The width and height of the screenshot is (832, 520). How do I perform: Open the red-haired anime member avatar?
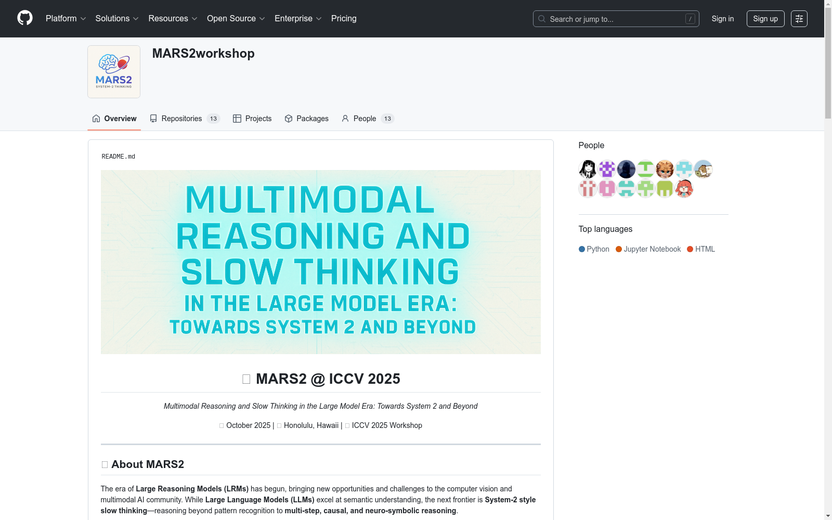click(x=684, y=188)
